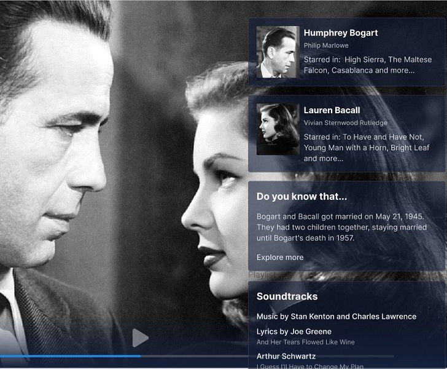Select 'I Guess I'll Have to Change My Plan' track
This screenshot has width=447, height=369.
(310, 366)
